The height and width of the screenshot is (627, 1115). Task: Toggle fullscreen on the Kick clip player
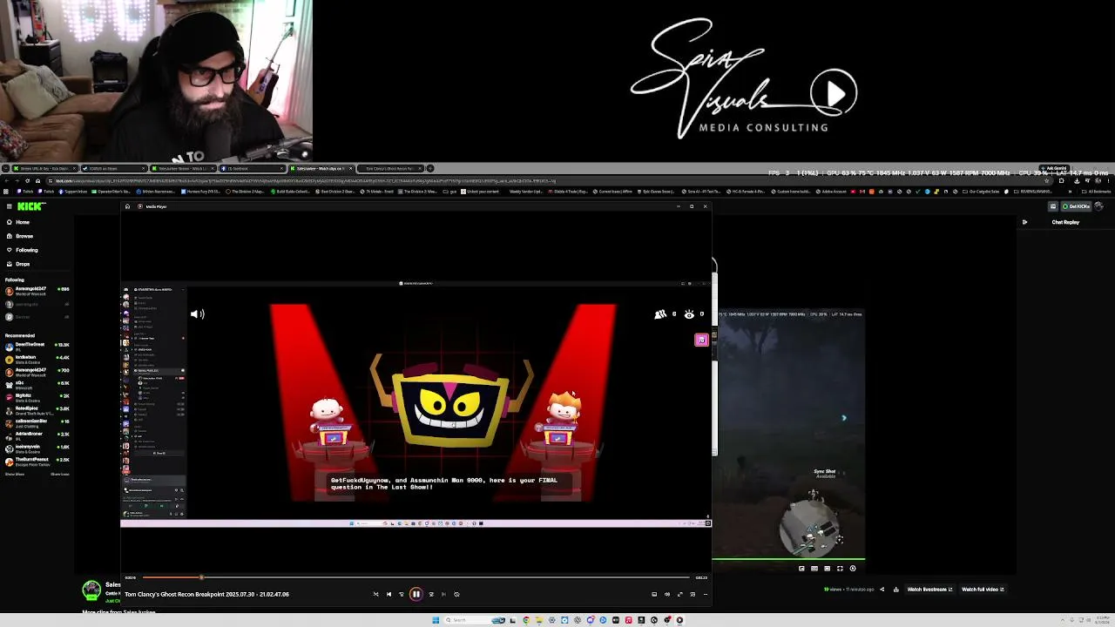[x=840, y=569]
